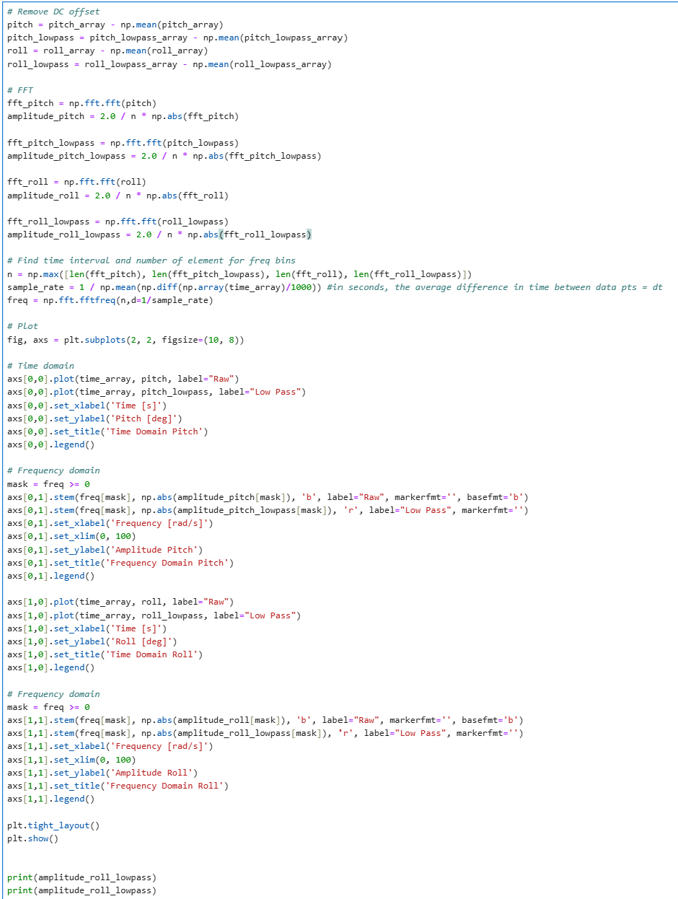Viewport: 678px width, 899px height.
Task: Click 'fft_pitch_lowpass = np.fft.fft(pitch_lowpass)' line
Action: 123,143
